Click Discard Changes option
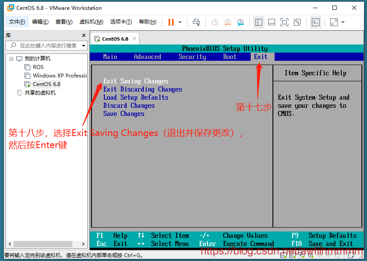This screenshot has height=261, width=367. click(129, 106)
